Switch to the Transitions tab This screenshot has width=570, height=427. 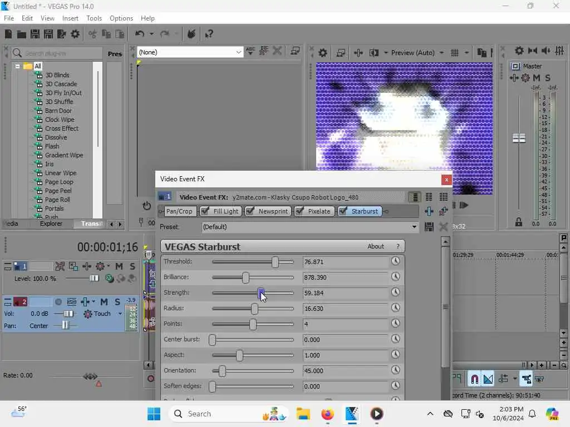pyautogui.click(x=91, y=224)
